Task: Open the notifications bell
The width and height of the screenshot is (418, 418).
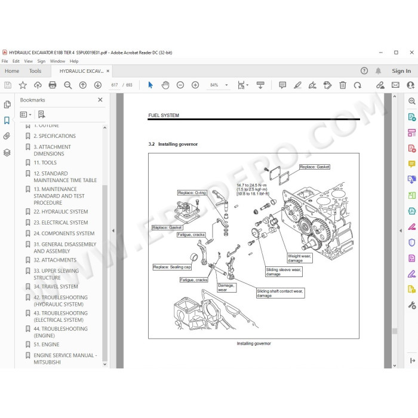Action: [378, 70]
